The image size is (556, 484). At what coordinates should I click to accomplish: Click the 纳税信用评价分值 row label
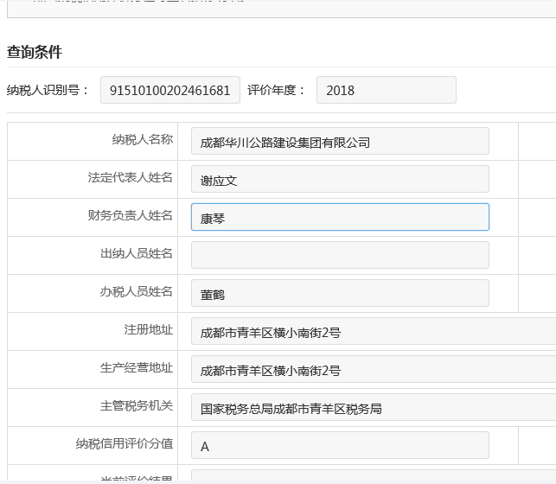124,443
